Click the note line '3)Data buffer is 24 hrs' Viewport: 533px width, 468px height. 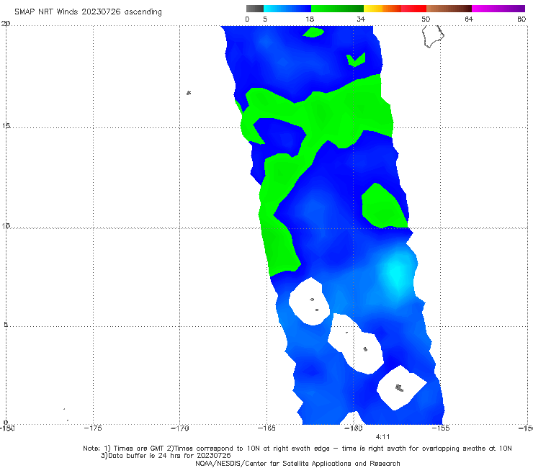(x=166, y=456)
